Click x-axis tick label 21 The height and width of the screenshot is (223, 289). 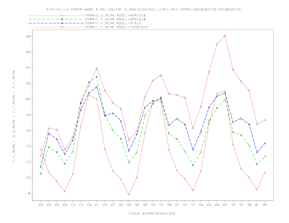[x=97, y=205]
